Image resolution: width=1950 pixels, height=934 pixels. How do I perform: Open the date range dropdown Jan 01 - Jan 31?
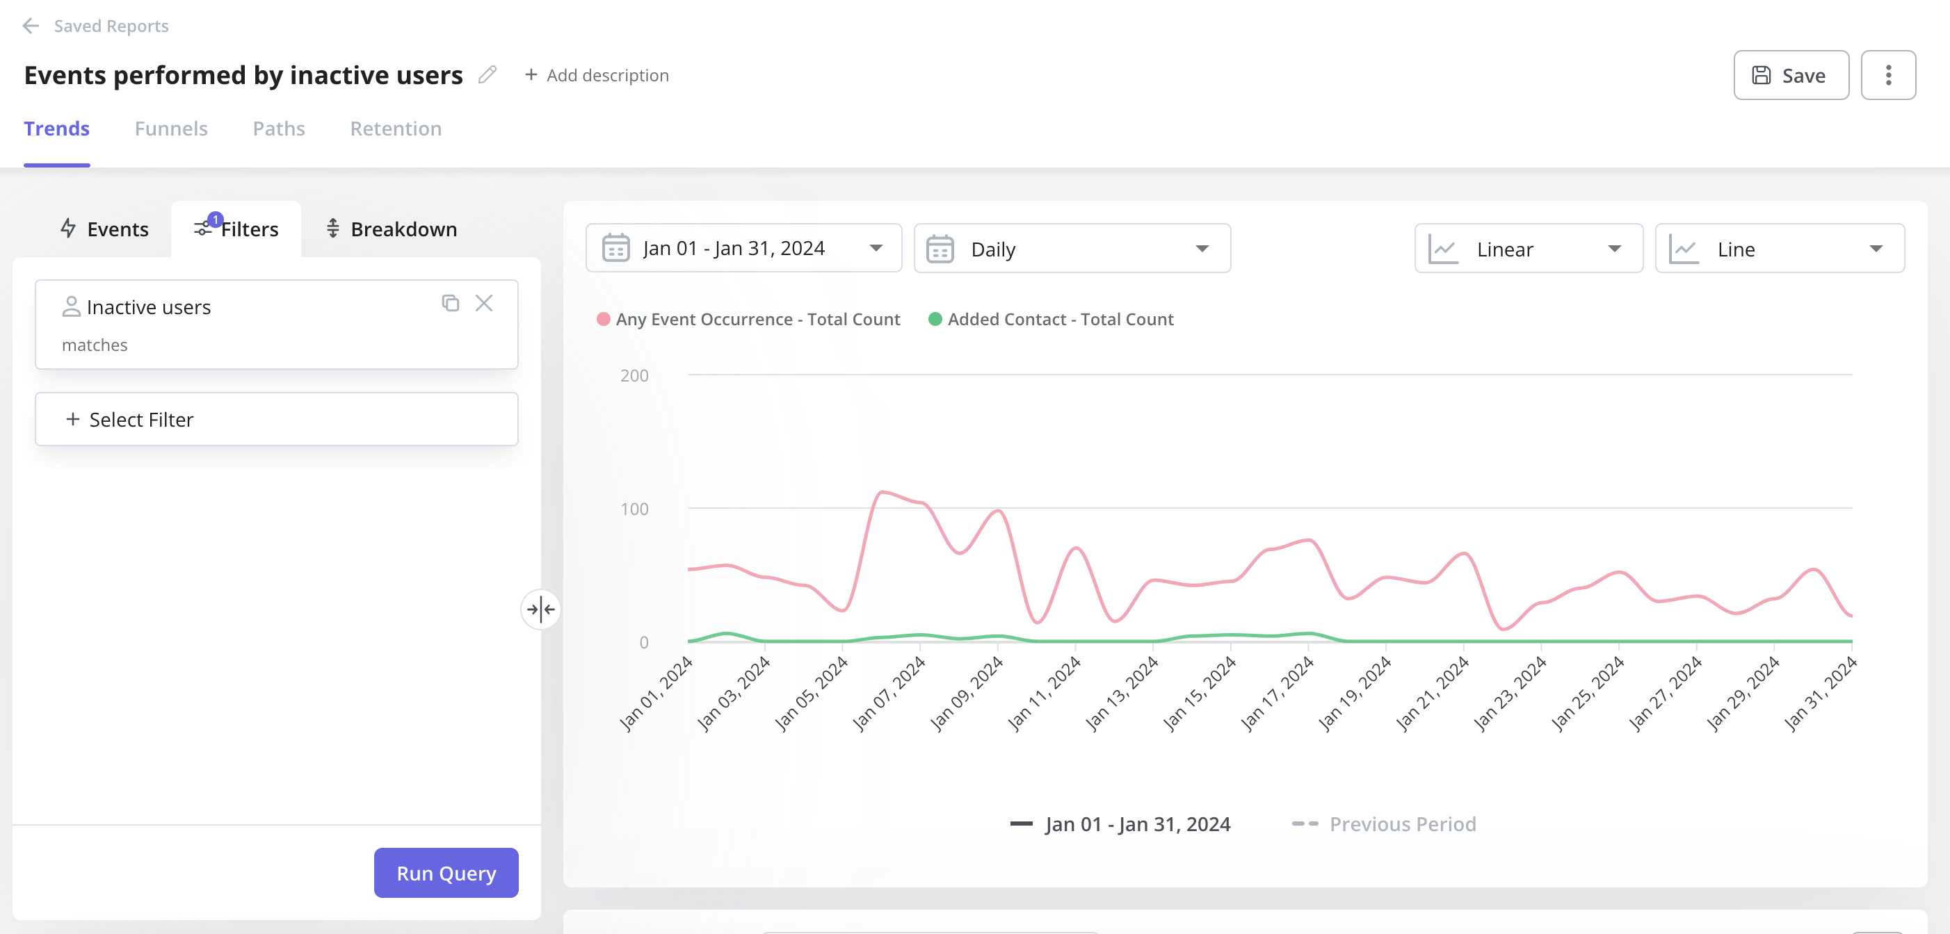[743, 247]
